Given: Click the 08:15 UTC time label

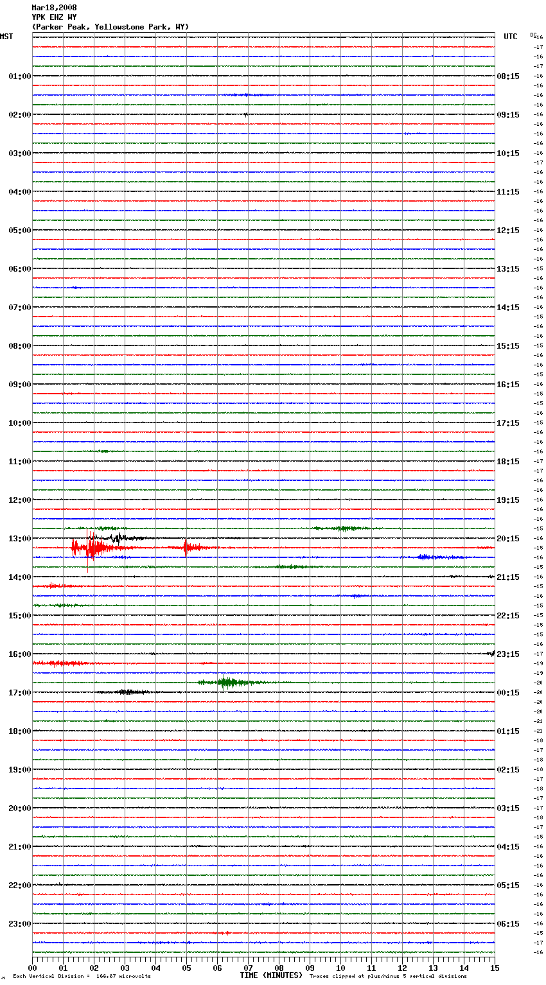Looking at the screenshot, I should coord(508,76).
